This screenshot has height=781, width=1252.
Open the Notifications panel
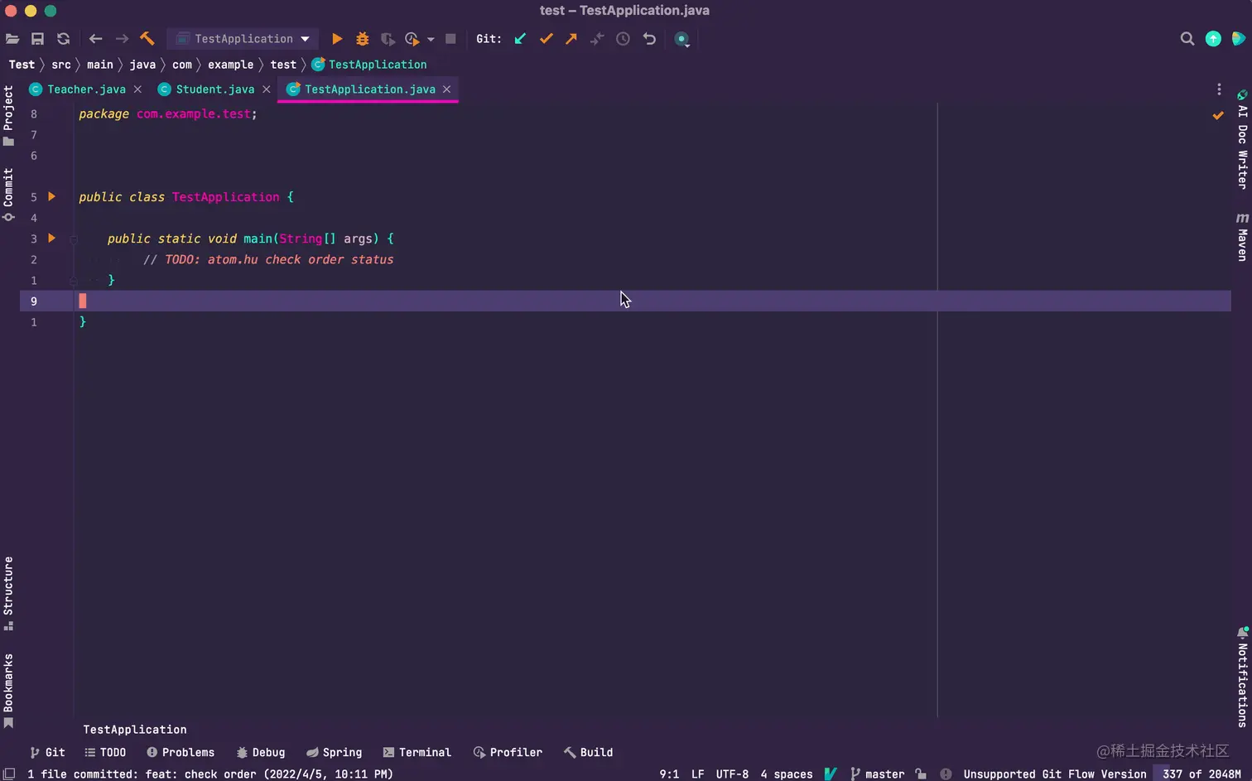point(1242,677)
